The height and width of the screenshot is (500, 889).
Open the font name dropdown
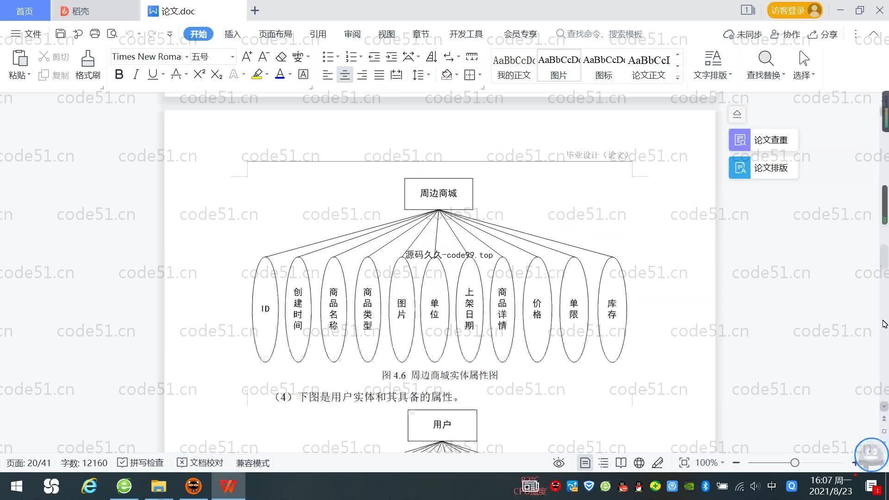187,57
